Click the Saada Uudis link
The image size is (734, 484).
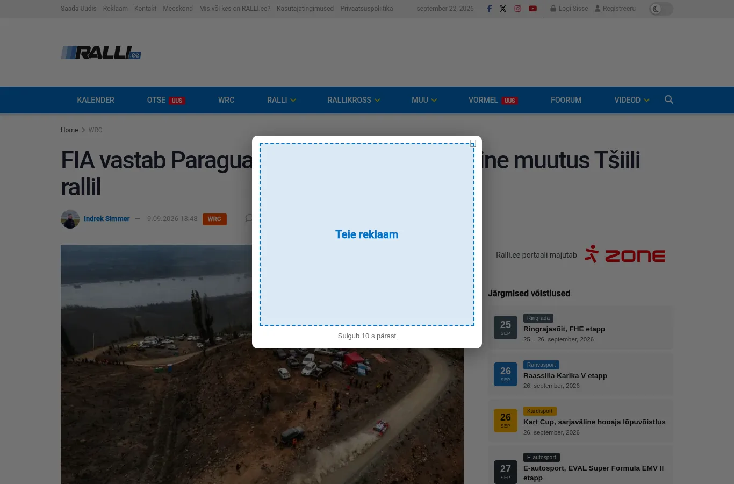[x=78, y=9]
